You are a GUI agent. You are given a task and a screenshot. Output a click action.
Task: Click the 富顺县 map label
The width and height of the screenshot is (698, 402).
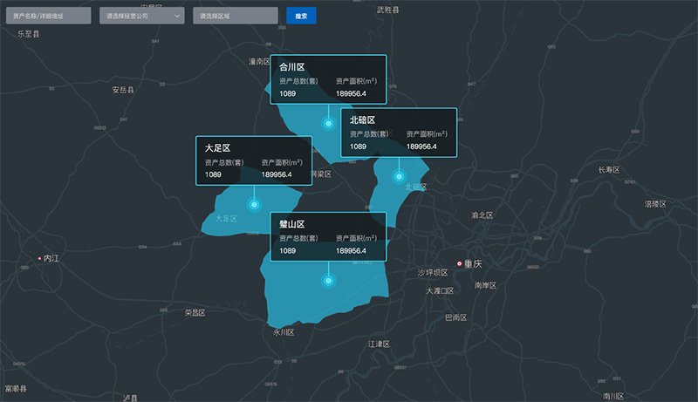click(x=16, y=389)
